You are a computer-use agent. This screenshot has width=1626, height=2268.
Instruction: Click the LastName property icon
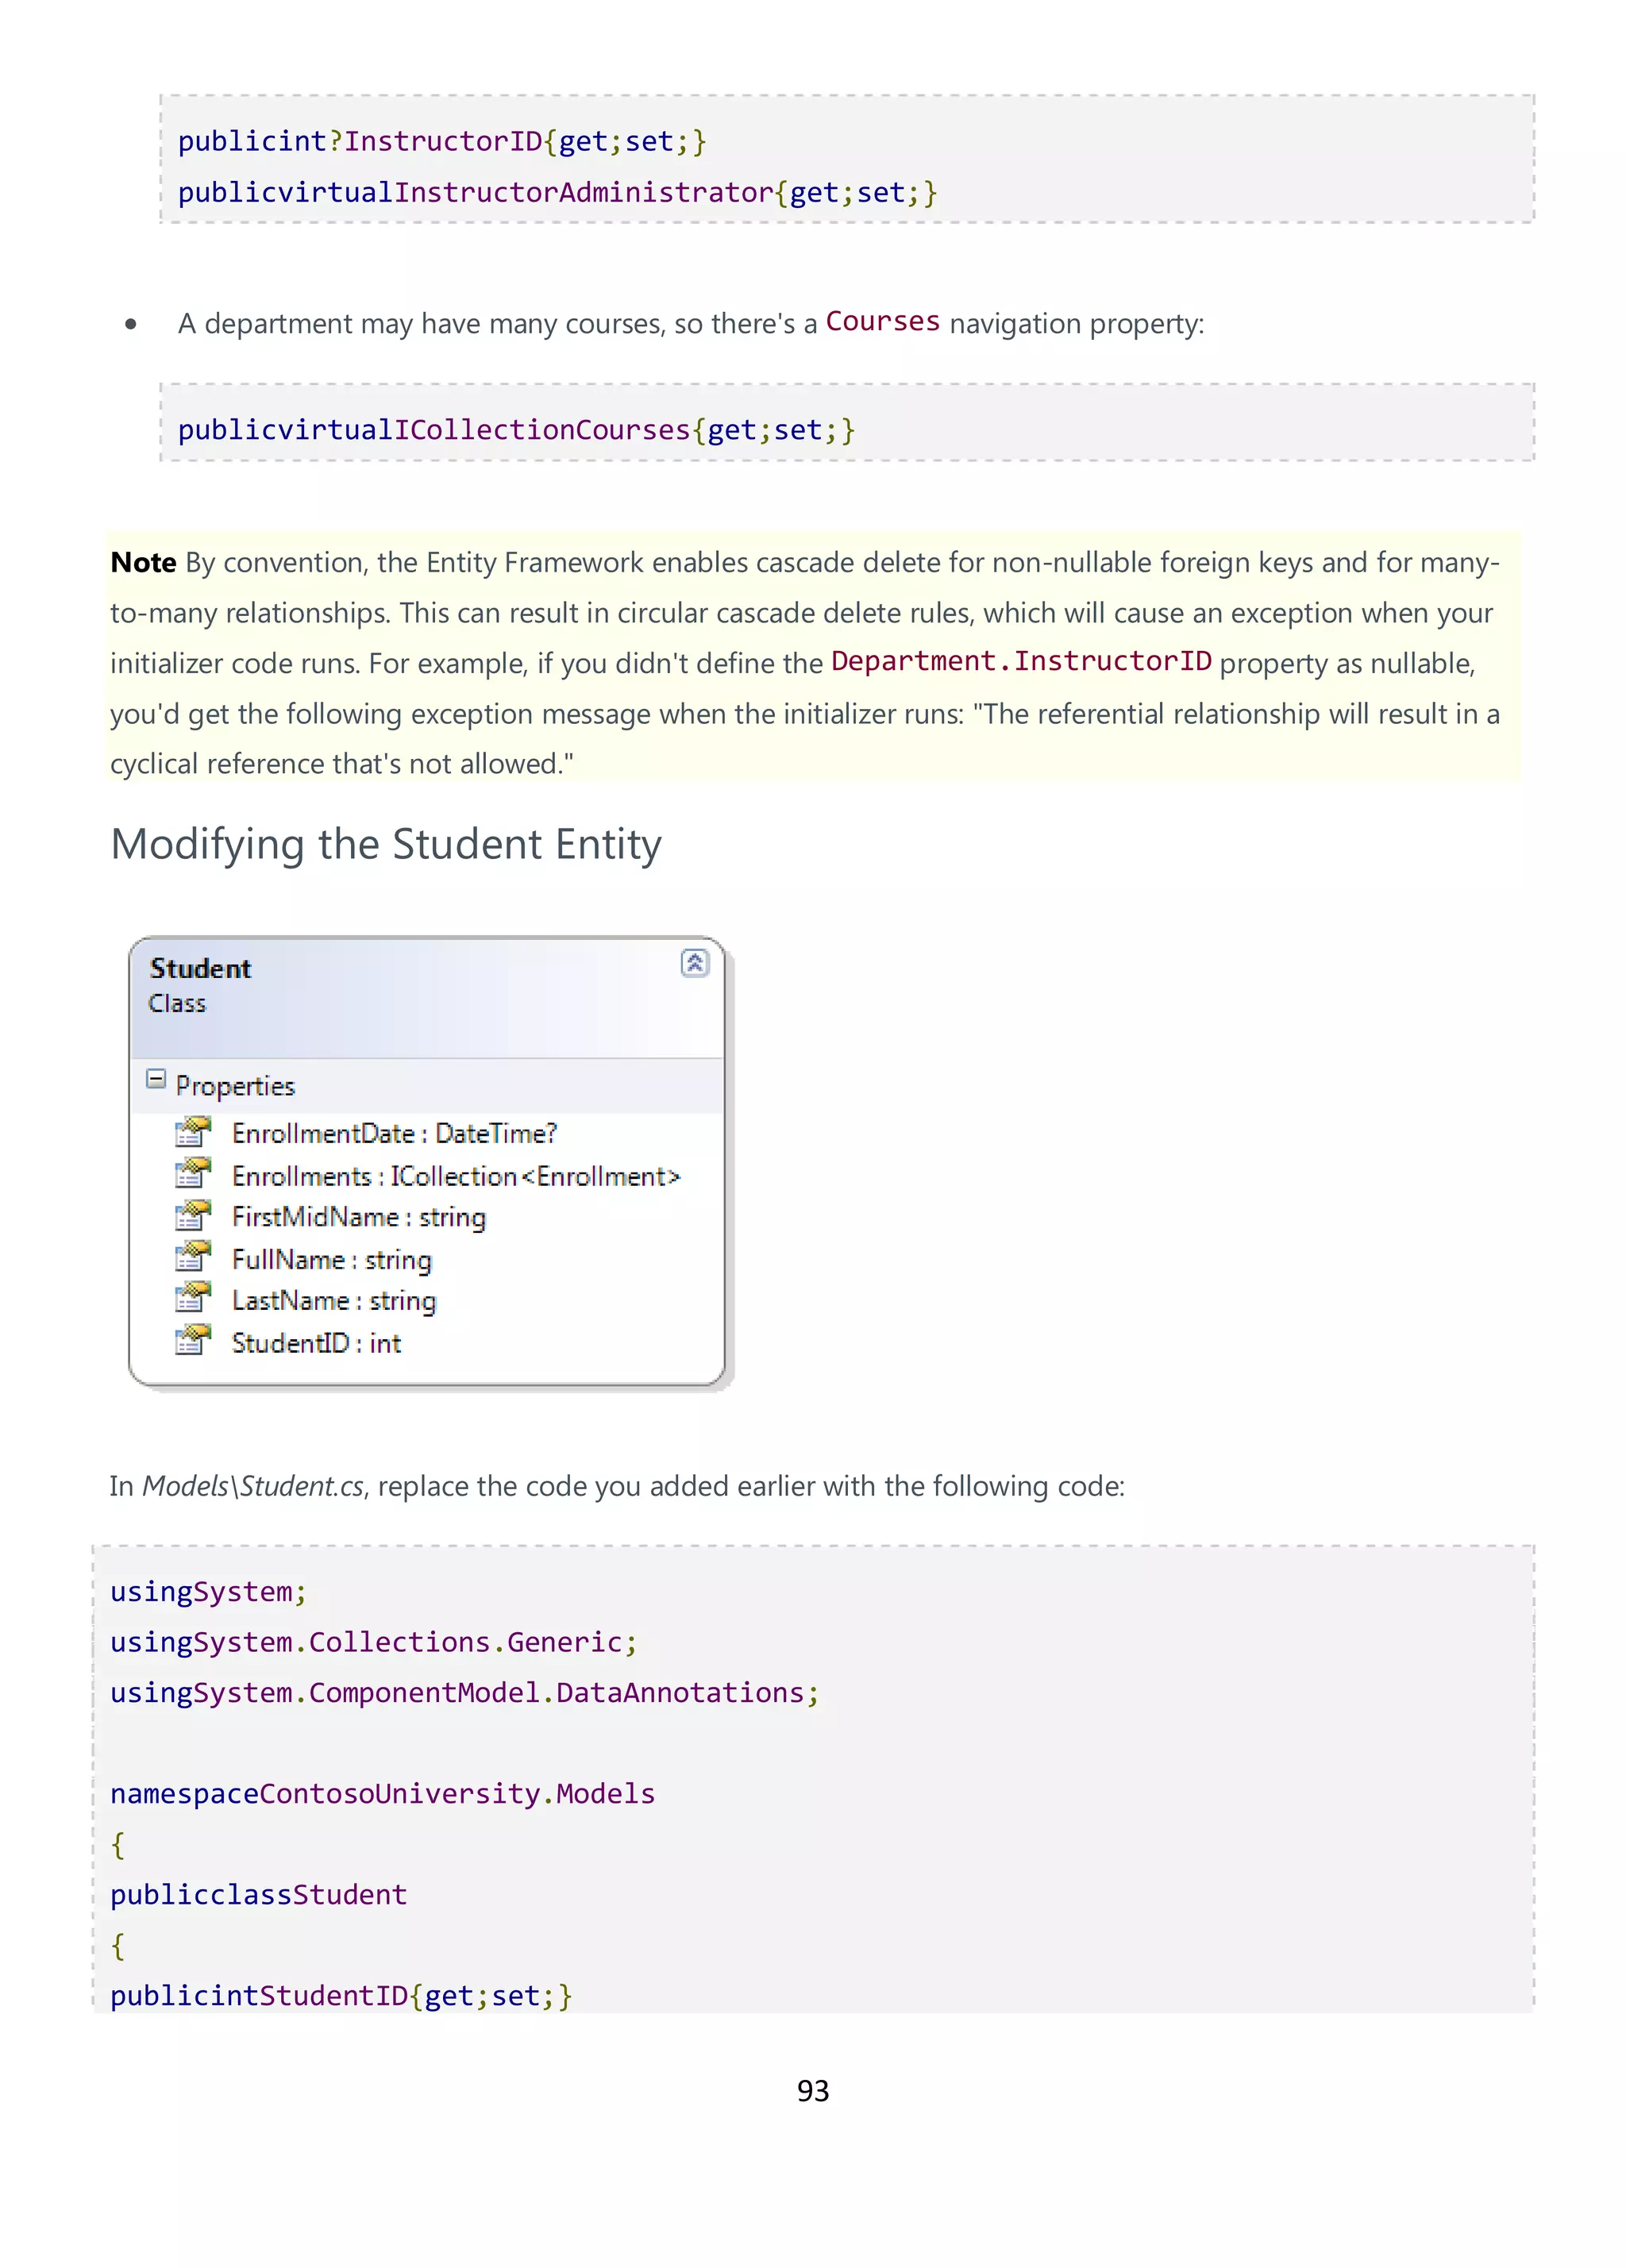point(193,1298)
